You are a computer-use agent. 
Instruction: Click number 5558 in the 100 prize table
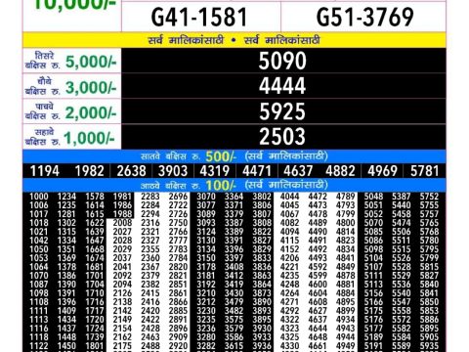point(402,311)
